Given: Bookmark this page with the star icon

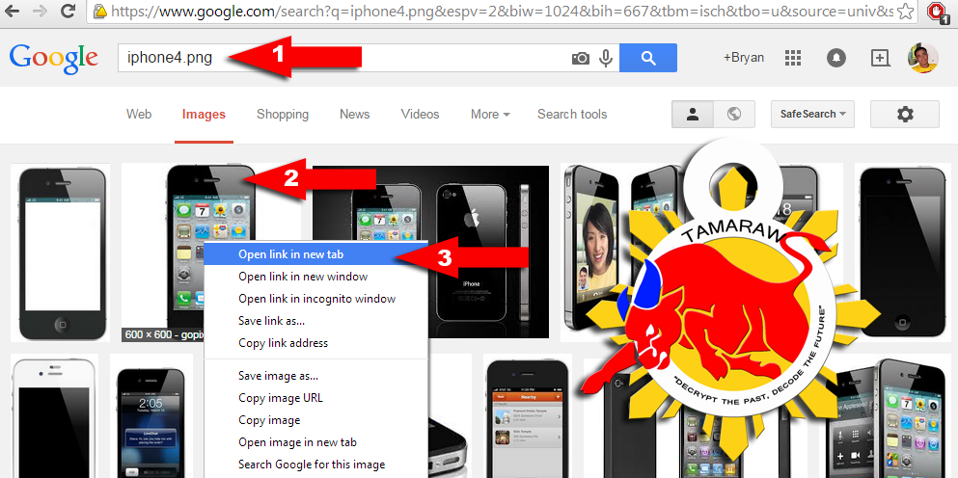Looking at the screenshot, I should click(x=906, y=11).
